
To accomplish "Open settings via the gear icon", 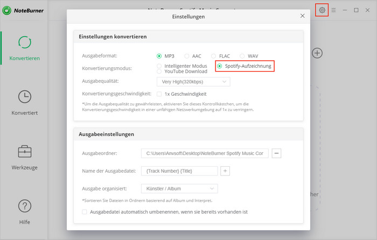I will [x=322, y=10].
